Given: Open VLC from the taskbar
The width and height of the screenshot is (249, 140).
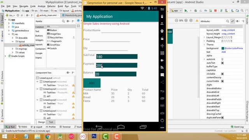Looking at the screenshot, I should click(15, 136).
